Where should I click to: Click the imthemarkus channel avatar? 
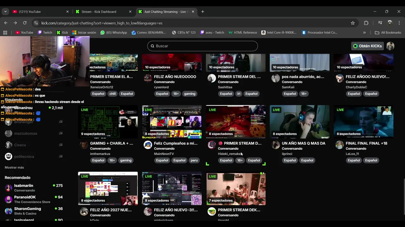tap(84, 145)
